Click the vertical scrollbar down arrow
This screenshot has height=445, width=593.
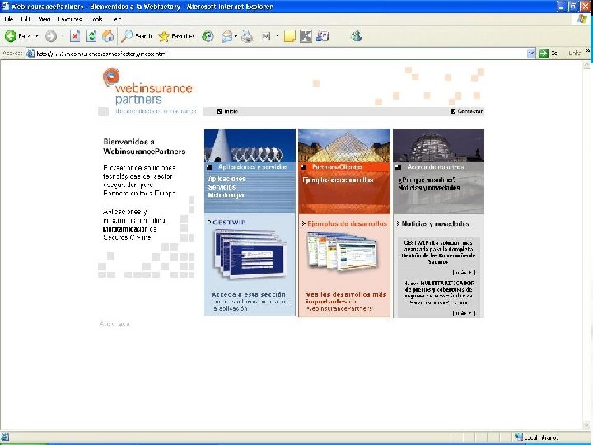[x=586, y=425]
